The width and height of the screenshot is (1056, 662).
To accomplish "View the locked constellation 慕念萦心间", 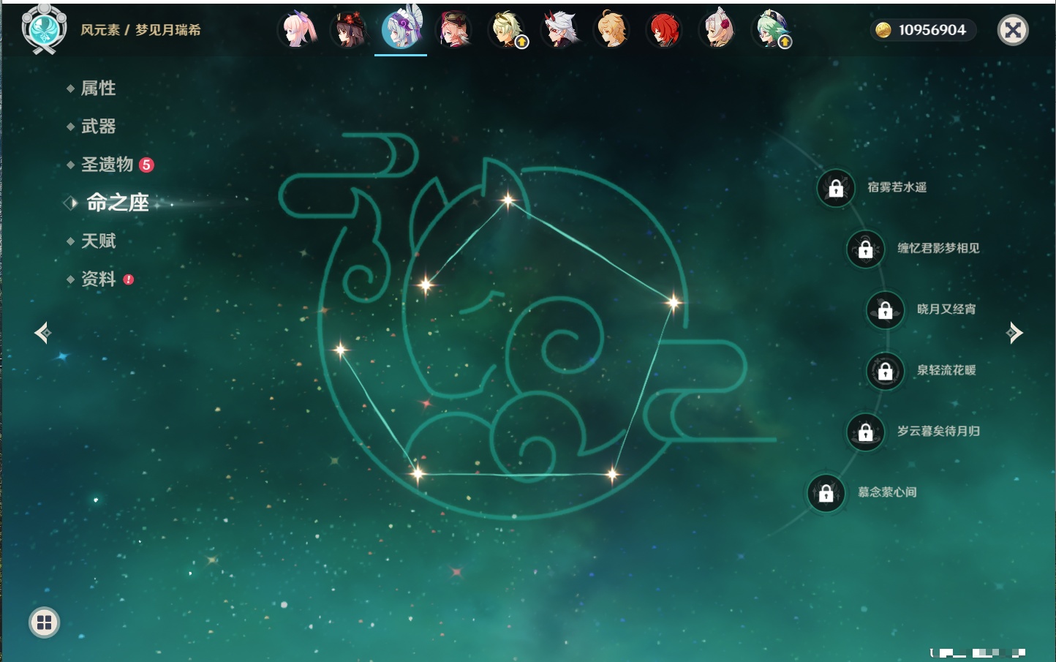I will [x=826, y=493].
